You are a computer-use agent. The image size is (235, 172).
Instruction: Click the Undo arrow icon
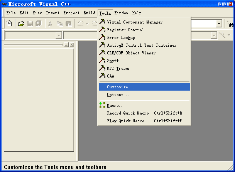(81, 24)
